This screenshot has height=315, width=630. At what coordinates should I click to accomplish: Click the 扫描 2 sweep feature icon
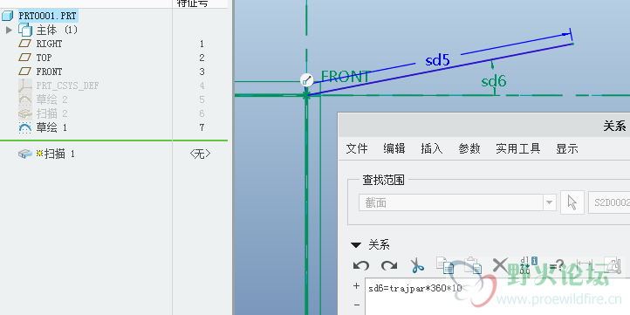(x=25, y=113)
